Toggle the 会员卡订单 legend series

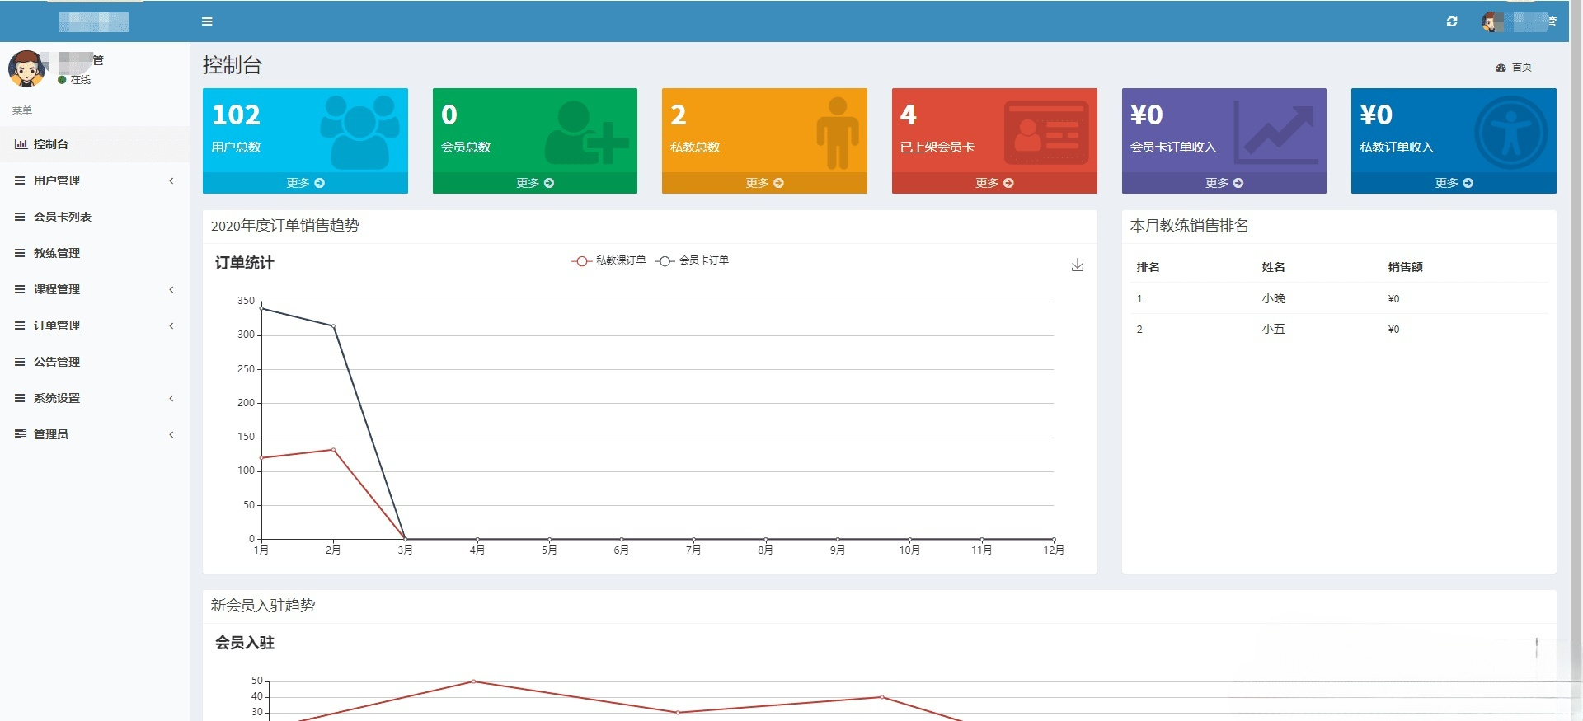[x=693, y=260]
